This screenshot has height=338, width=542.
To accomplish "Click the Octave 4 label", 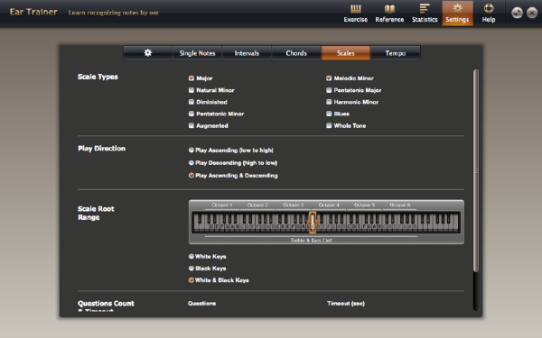I will [329, 205].
